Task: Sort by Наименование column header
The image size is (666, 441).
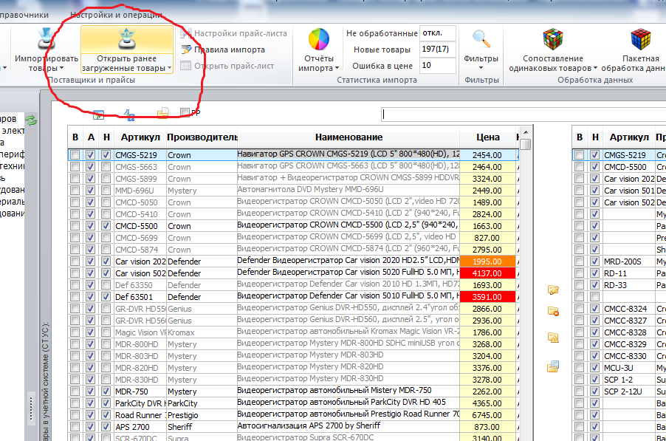Action: 349,137
